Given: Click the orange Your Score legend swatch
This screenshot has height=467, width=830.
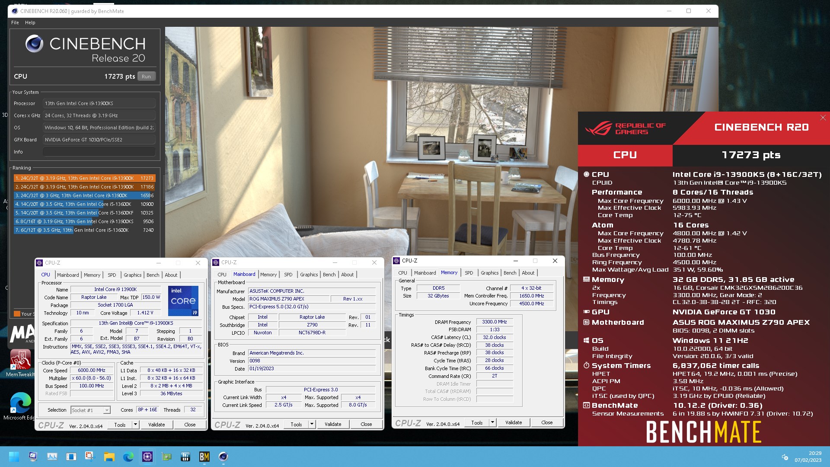Looking at the screenshot, I should point(17,314).
